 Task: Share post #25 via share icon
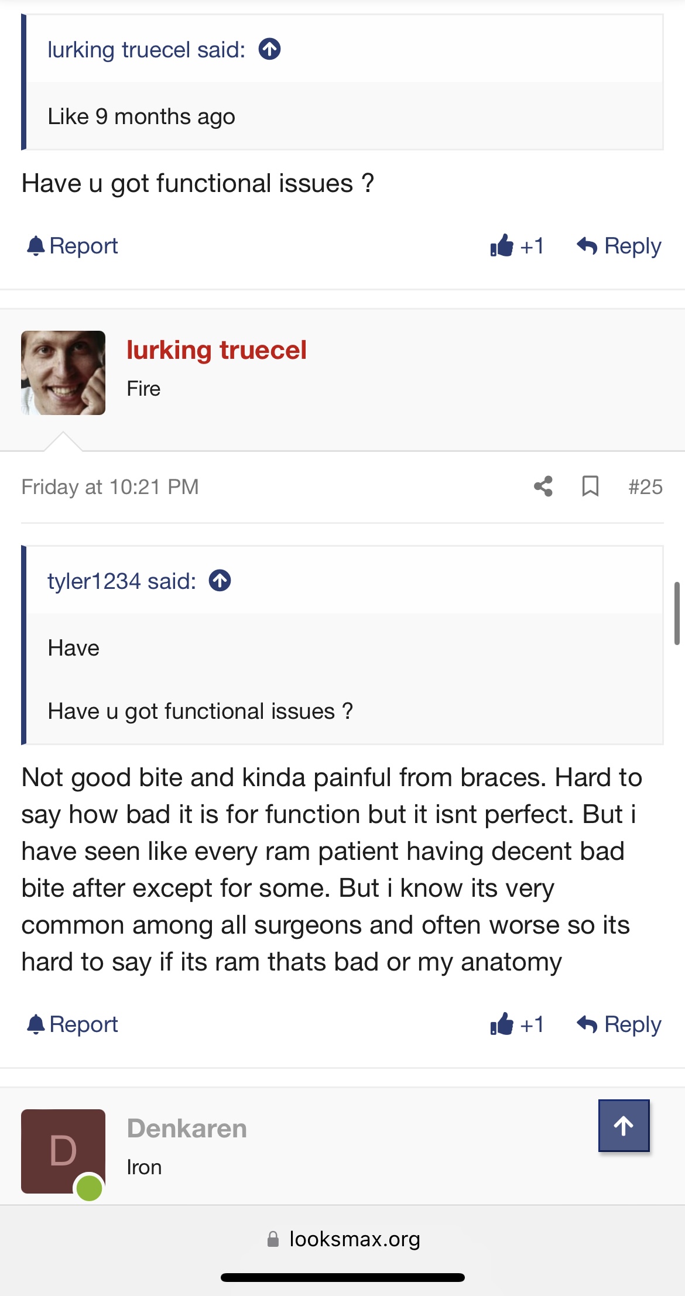[x=543, y=486]
